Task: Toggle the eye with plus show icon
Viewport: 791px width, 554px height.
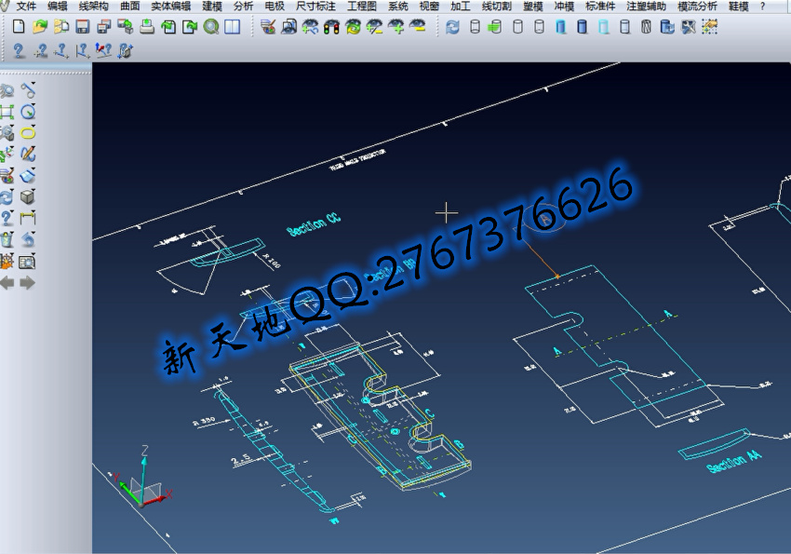Action: tap(397, 27)
